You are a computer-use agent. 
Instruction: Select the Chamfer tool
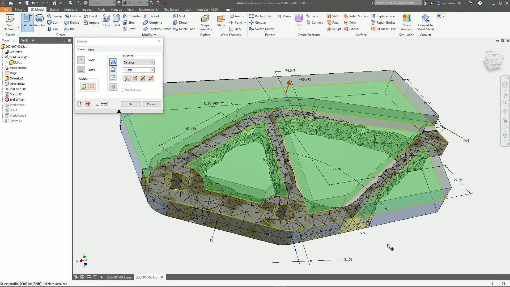132,16
